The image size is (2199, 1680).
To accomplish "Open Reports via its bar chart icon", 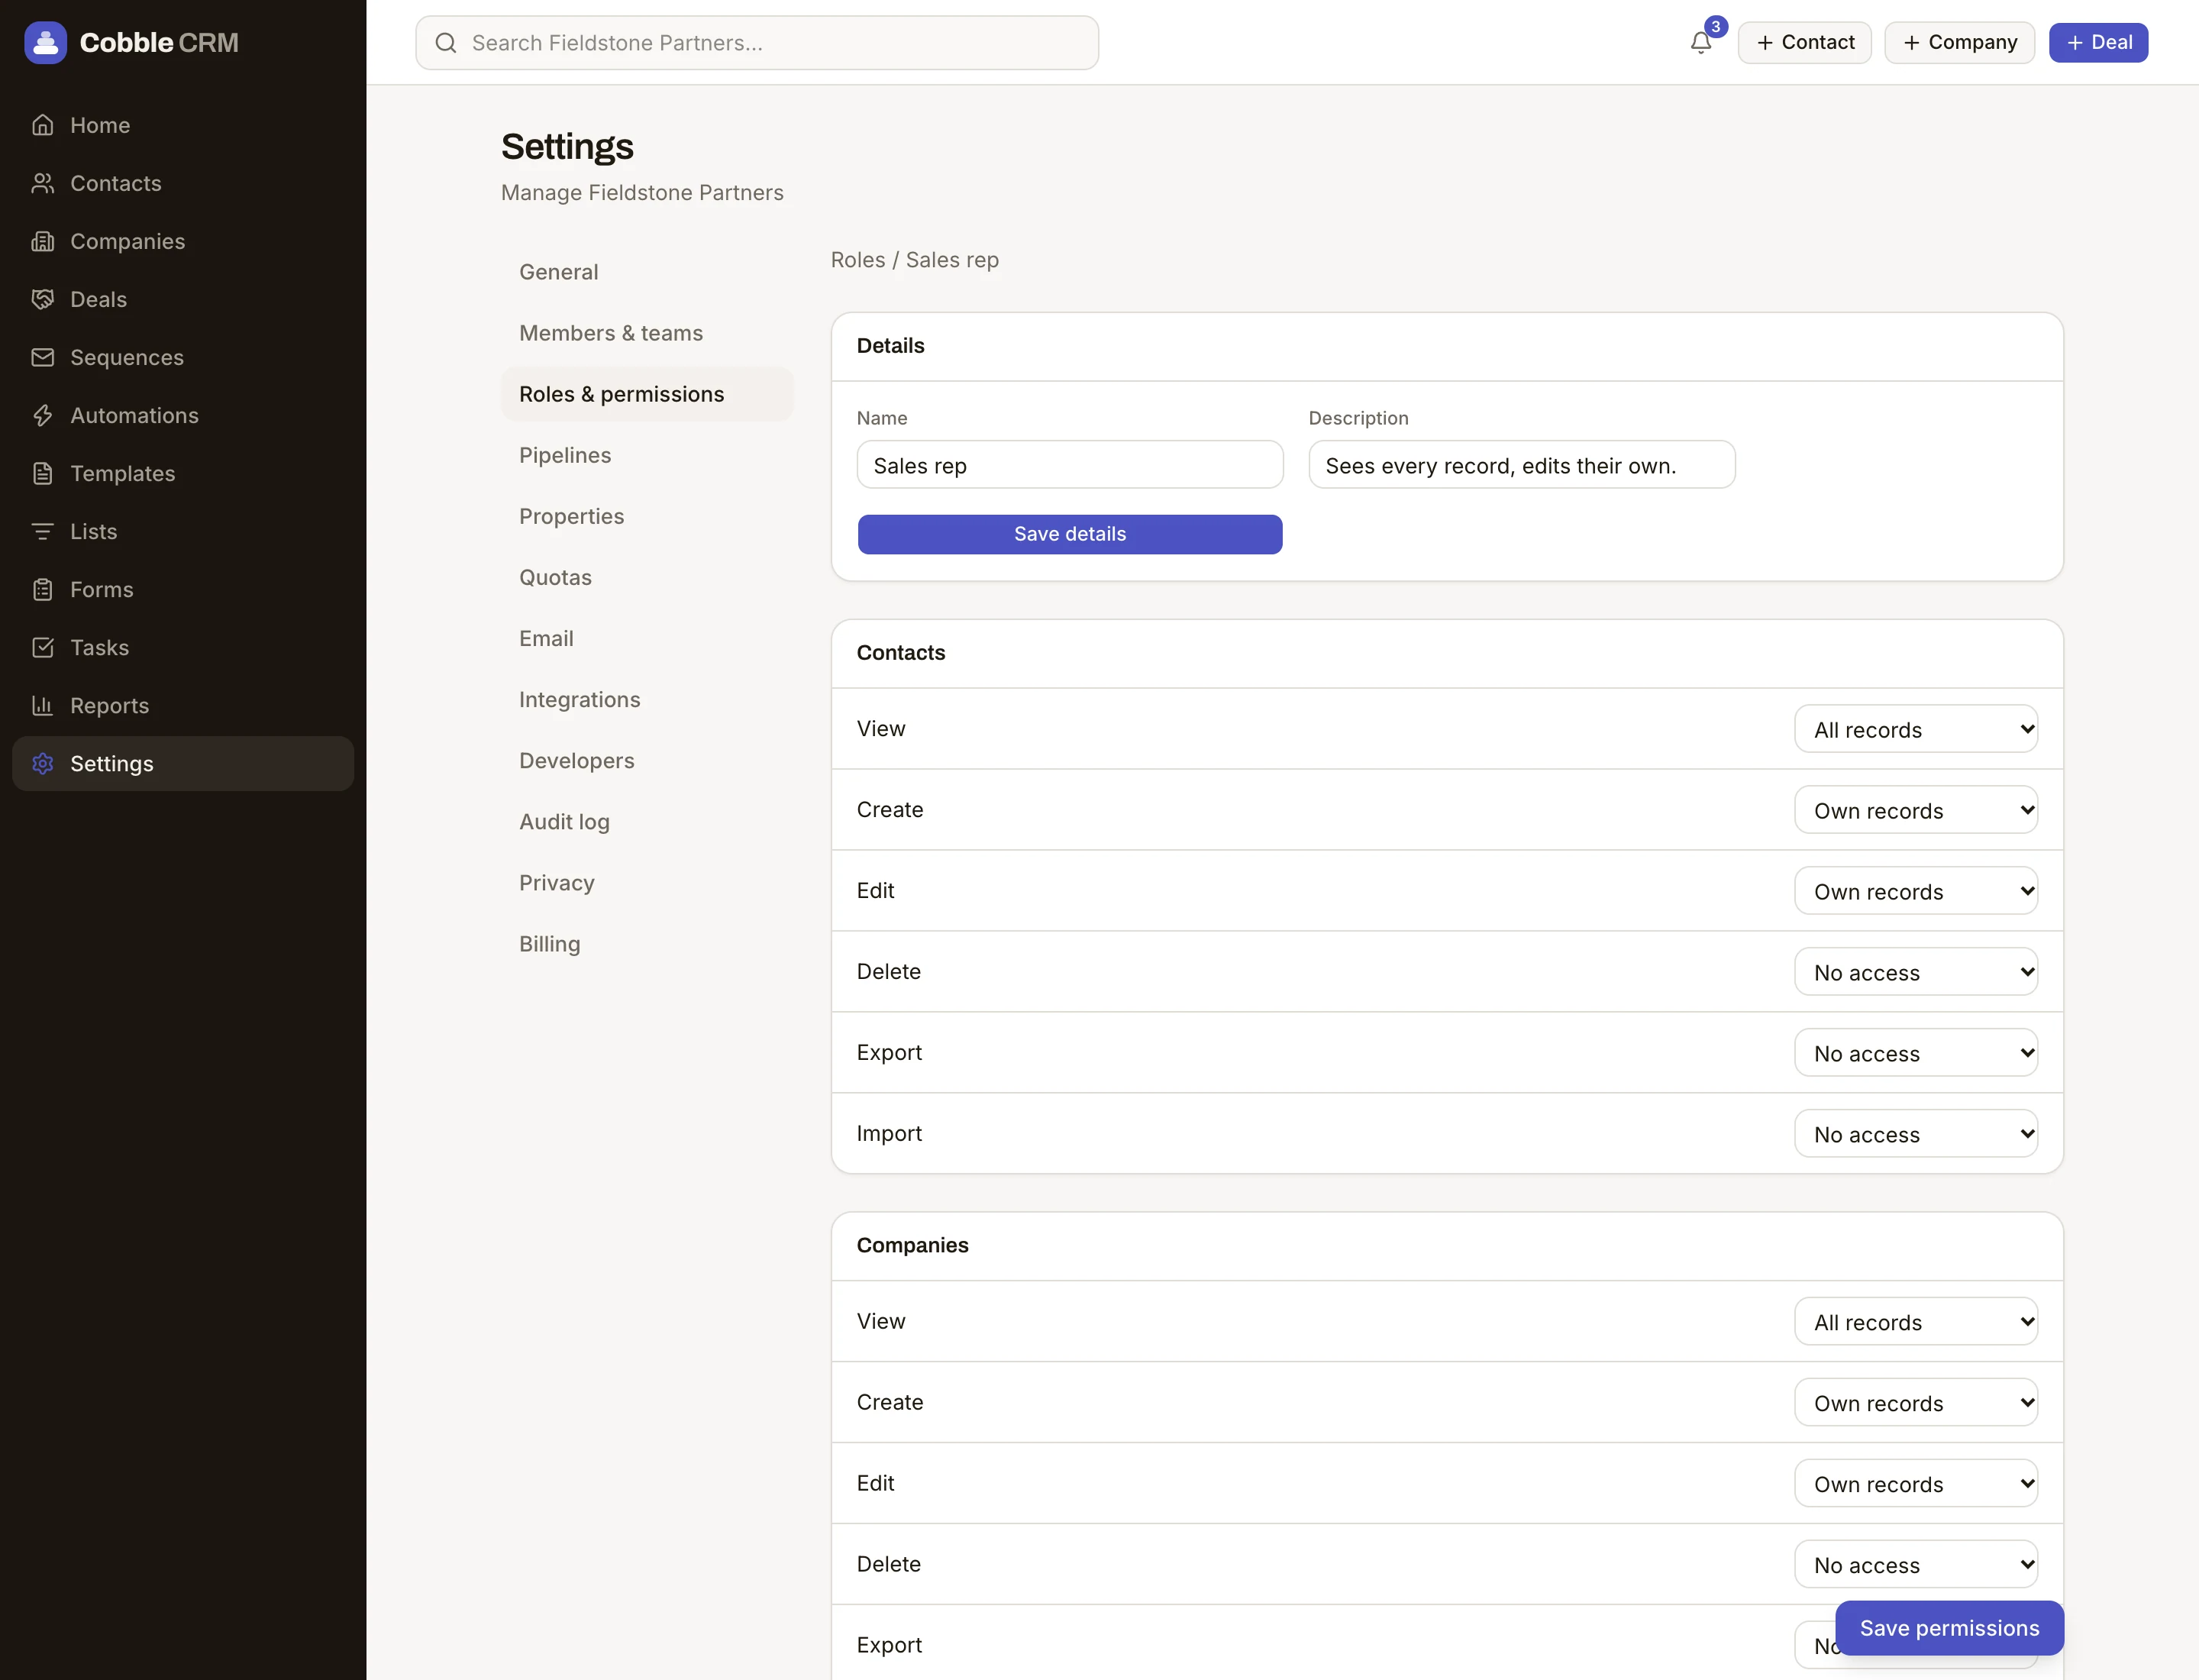I will [x=42, y=705].
